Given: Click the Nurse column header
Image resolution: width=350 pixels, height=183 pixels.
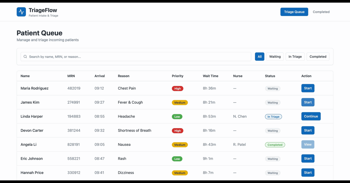Looking at the screenshot, I should coord(238,76).
